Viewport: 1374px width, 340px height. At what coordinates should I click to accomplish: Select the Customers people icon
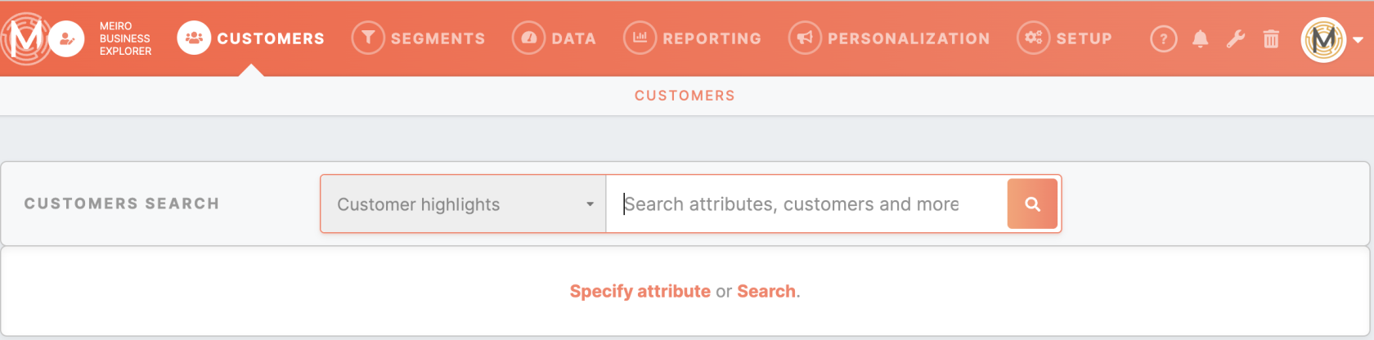click(194, 38)
